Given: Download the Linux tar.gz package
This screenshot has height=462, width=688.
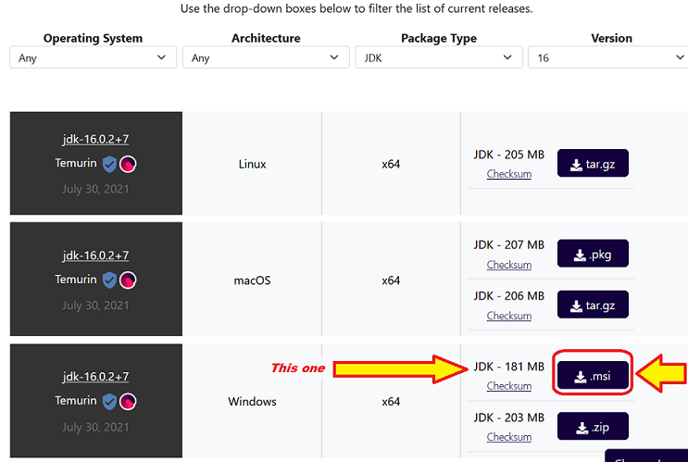Looking at the screenshot, I should click(593, 164).
